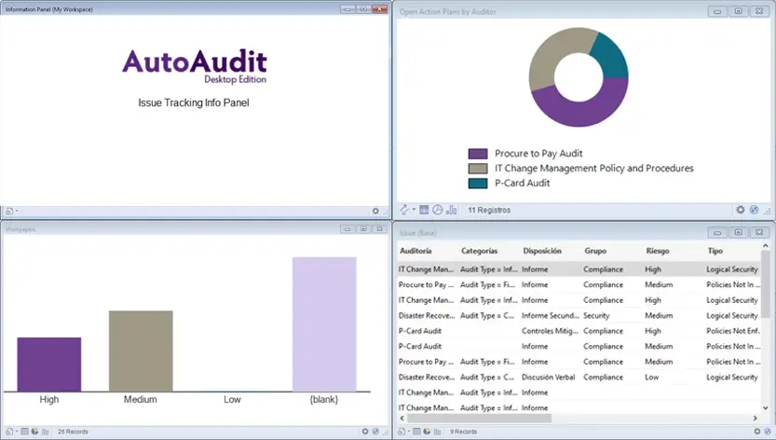This screenshot has height=440, width=776.
Task: Sort by the Tipo column header
Action: click(715, 251)
